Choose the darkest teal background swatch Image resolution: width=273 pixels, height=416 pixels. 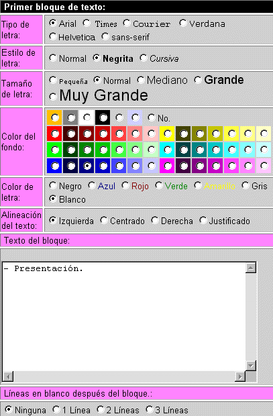tap(184, 150)
